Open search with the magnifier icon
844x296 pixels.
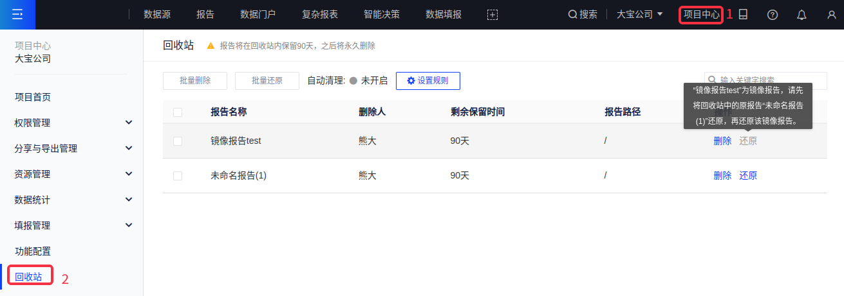click(x=572, y=15)
